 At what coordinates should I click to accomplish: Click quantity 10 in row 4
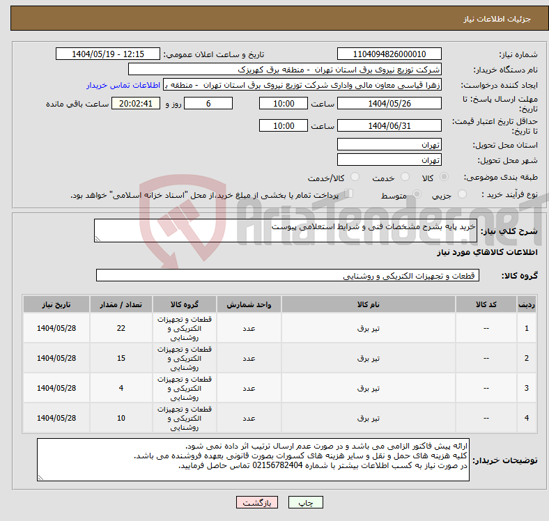(x=121, y=418)
